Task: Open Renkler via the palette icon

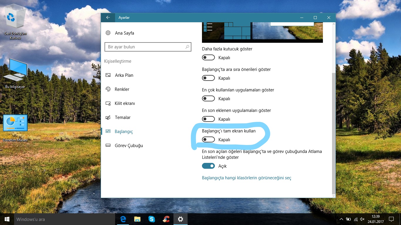Action: 108,89
